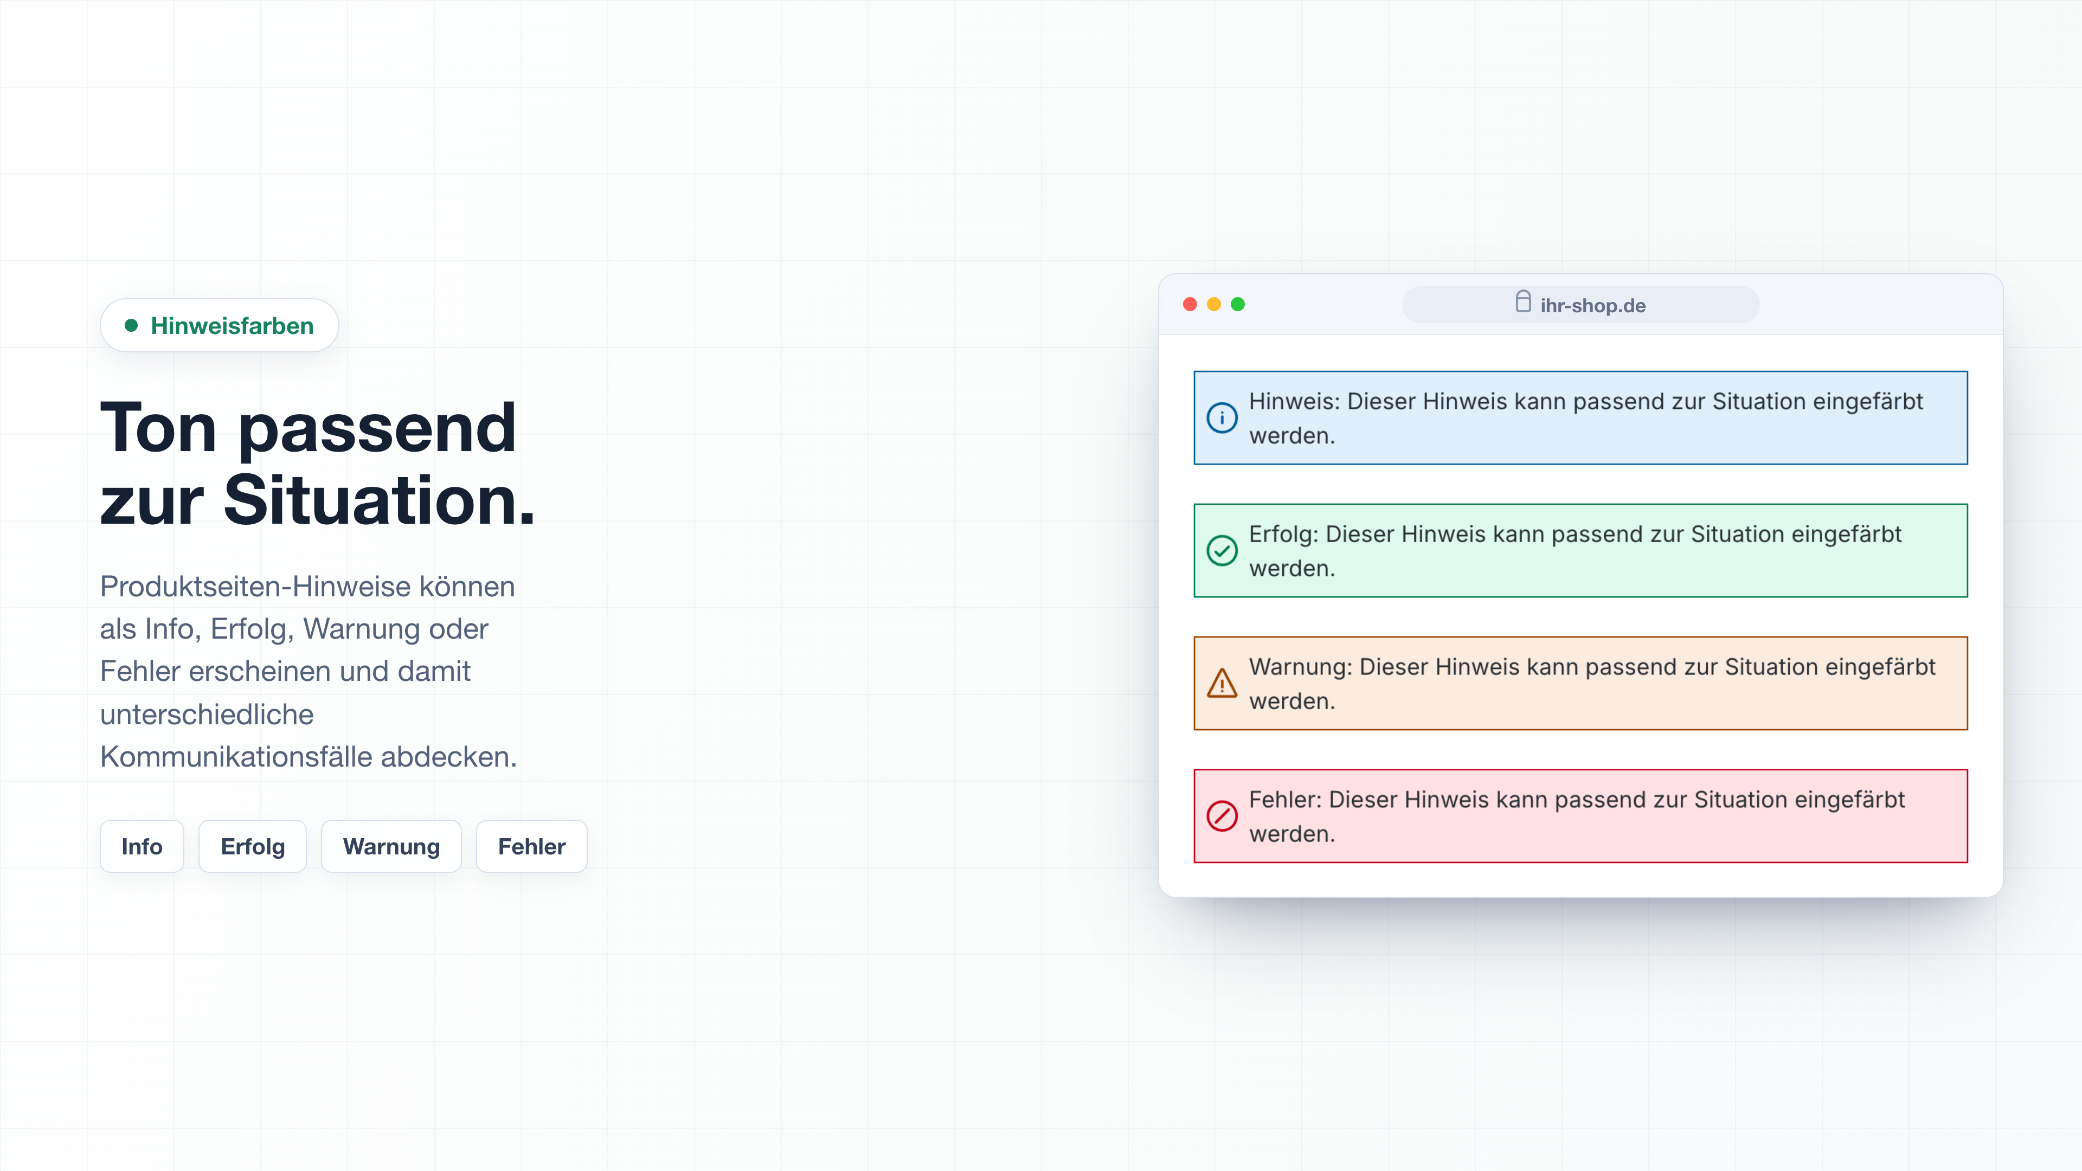Choose the Warnung chip
The width and height of the screenshot is (2082, 1171).
[x=391, y=846]
